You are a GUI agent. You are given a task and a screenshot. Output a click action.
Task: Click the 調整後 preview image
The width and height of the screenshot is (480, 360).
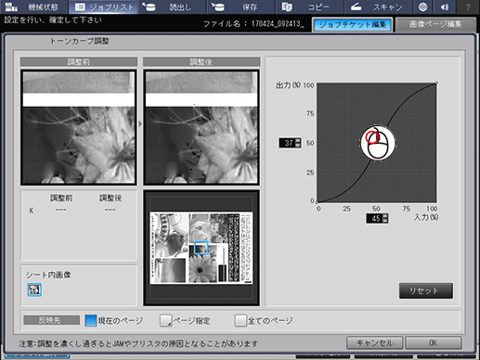[201, 127]
